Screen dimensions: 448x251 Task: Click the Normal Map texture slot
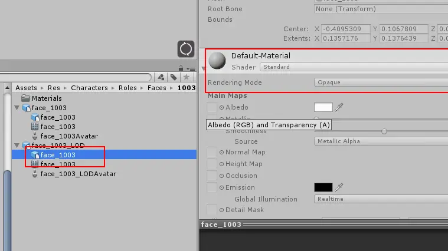coord(212,153)
